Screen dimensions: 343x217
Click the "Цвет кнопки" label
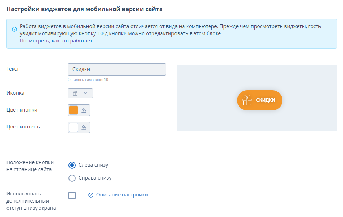(22, 110)
